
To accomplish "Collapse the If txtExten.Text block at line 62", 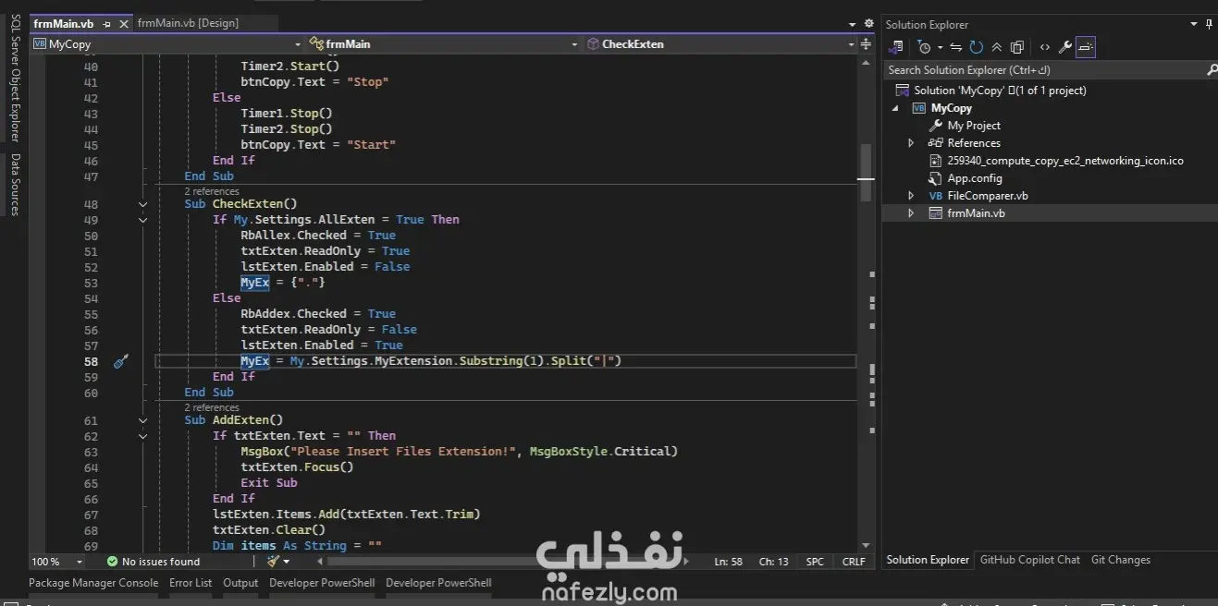I will coord(142,436).
